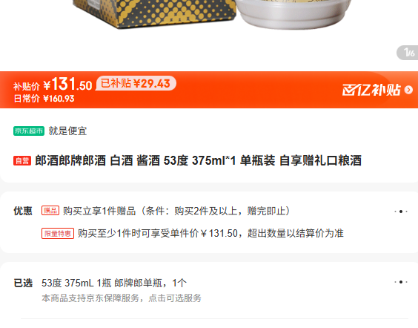Open the 已补贴 ¥29.43 subsidy pill
418x328 pixels.
pos(136,83)
